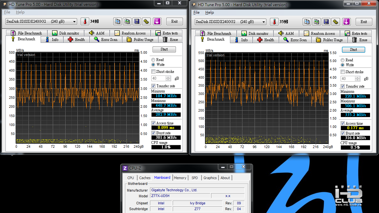Toggle Access time checkbox in right window

tap(343, 123)
